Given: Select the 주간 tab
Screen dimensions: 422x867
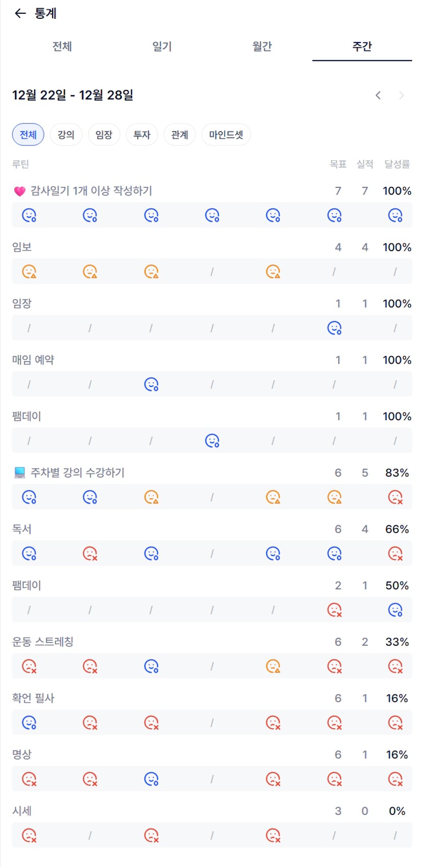Looking at the screenshot, I should coord(362,46).
